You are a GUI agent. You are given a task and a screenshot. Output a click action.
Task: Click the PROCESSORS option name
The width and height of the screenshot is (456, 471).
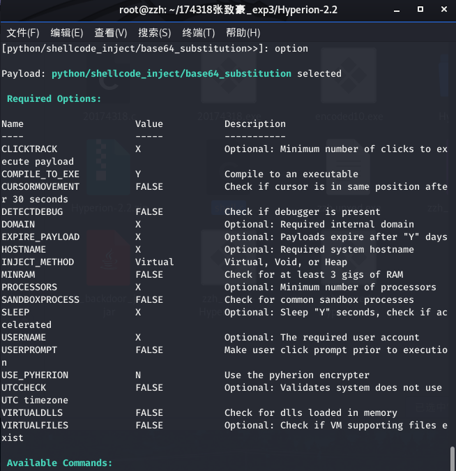(x=29, y=287)
